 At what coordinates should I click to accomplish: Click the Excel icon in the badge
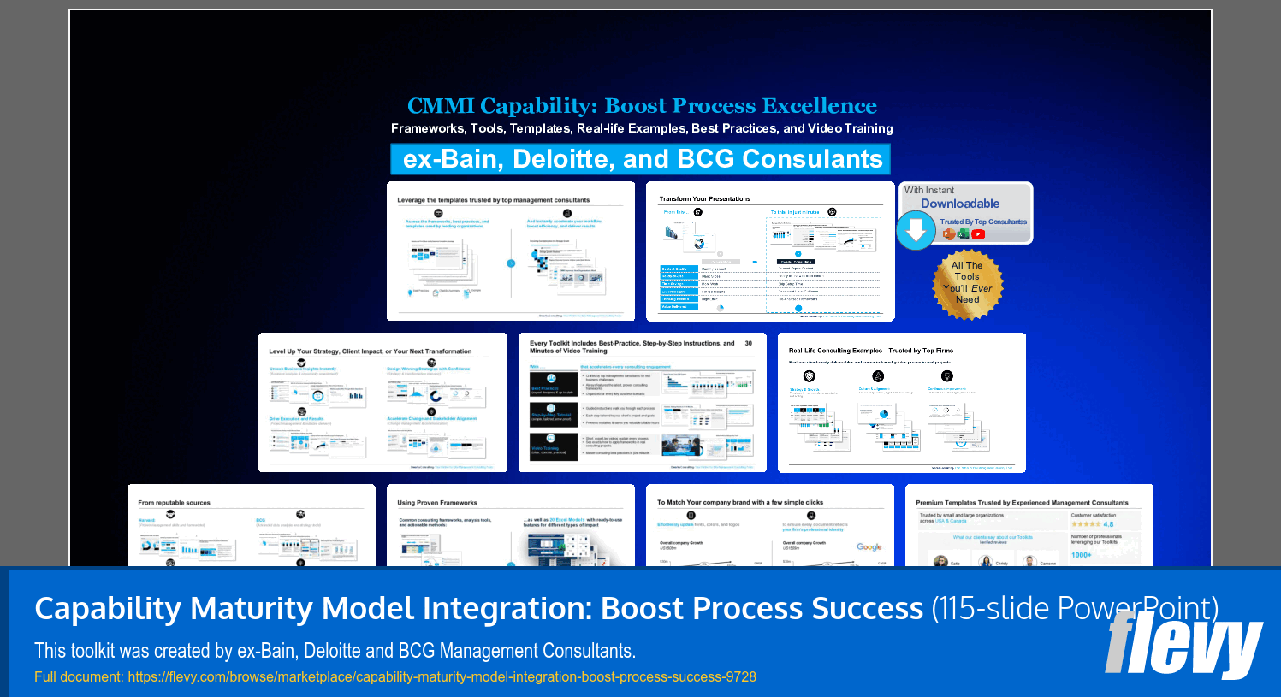(x=963, y=233)
